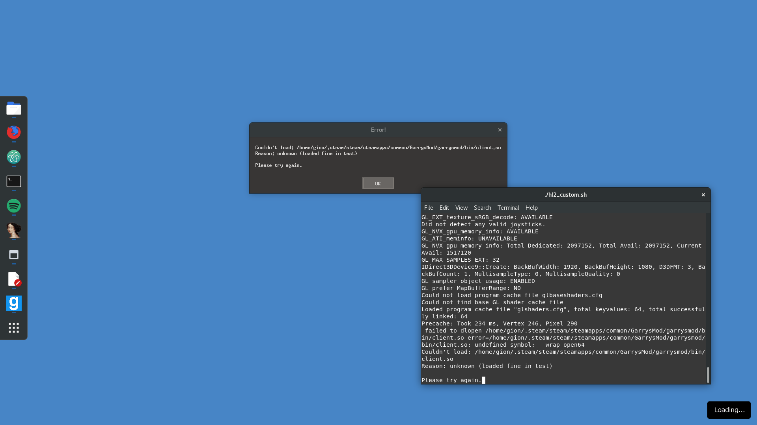
Task: Click "GL_ATI_meminfo: UNAVAILABLE" terminal line
Action: pyautogui.click(x=469, y=238)
